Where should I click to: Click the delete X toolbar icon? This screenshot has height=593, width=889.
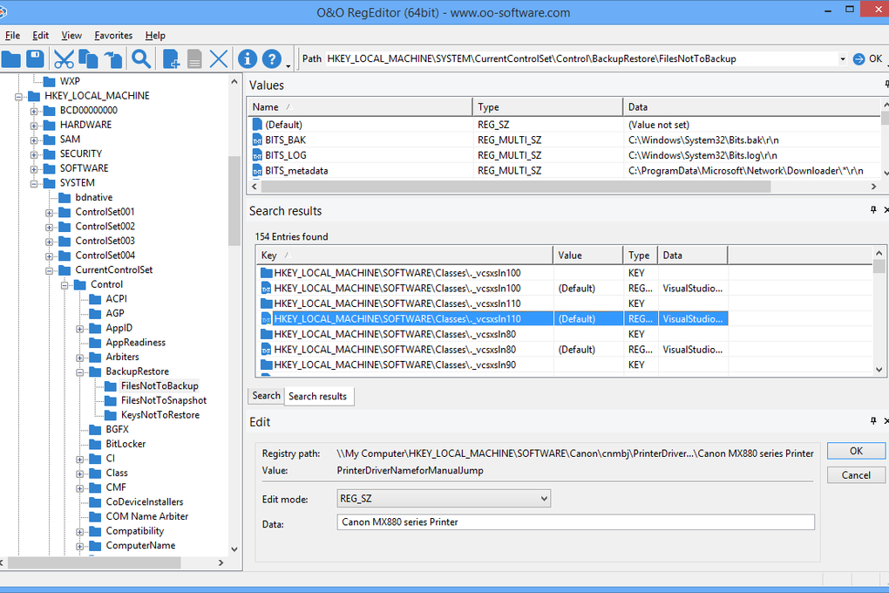[x=218, y=59]
